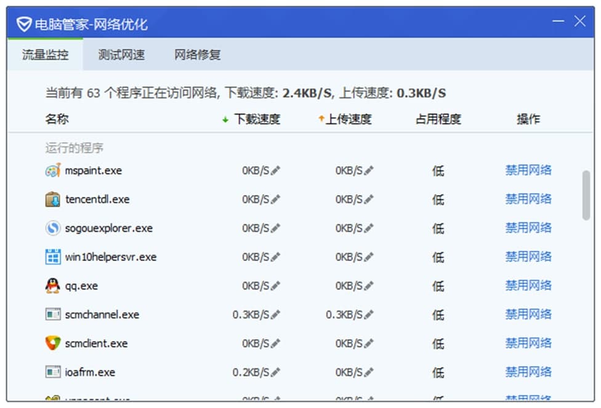Screen dimensions: 601x408
Task: Select the 流量监控 tab
Action: pos(44,55)
